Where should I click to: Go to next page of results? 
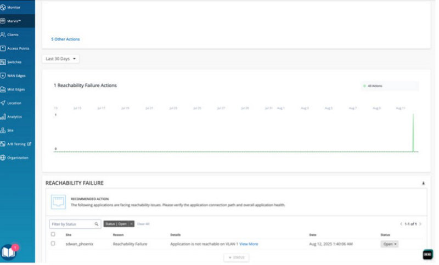tap(420, 224)
